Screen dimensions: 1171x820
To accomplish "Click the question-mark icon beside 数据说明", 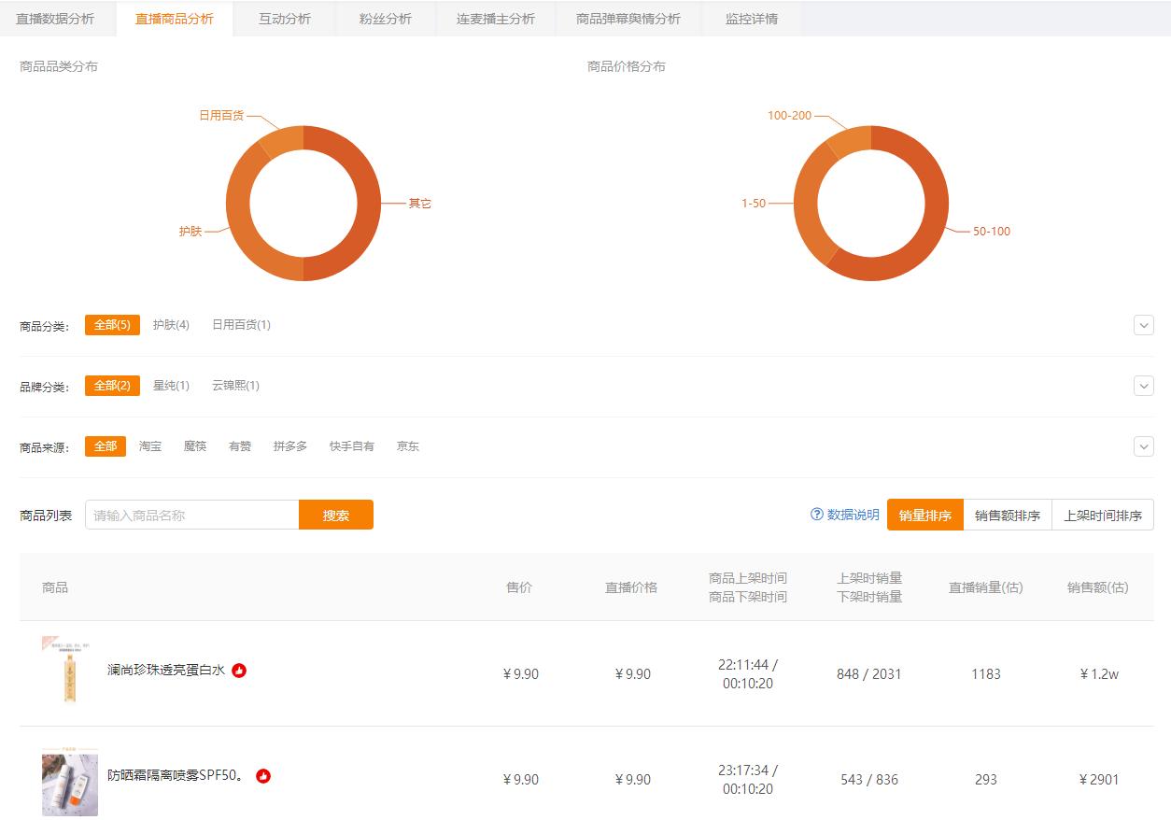I will point(815,514).
